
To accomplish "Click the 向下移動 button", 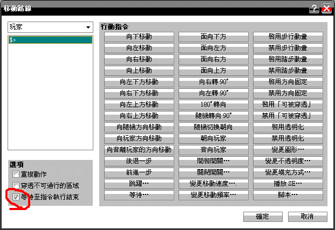I will coord(139,37).
